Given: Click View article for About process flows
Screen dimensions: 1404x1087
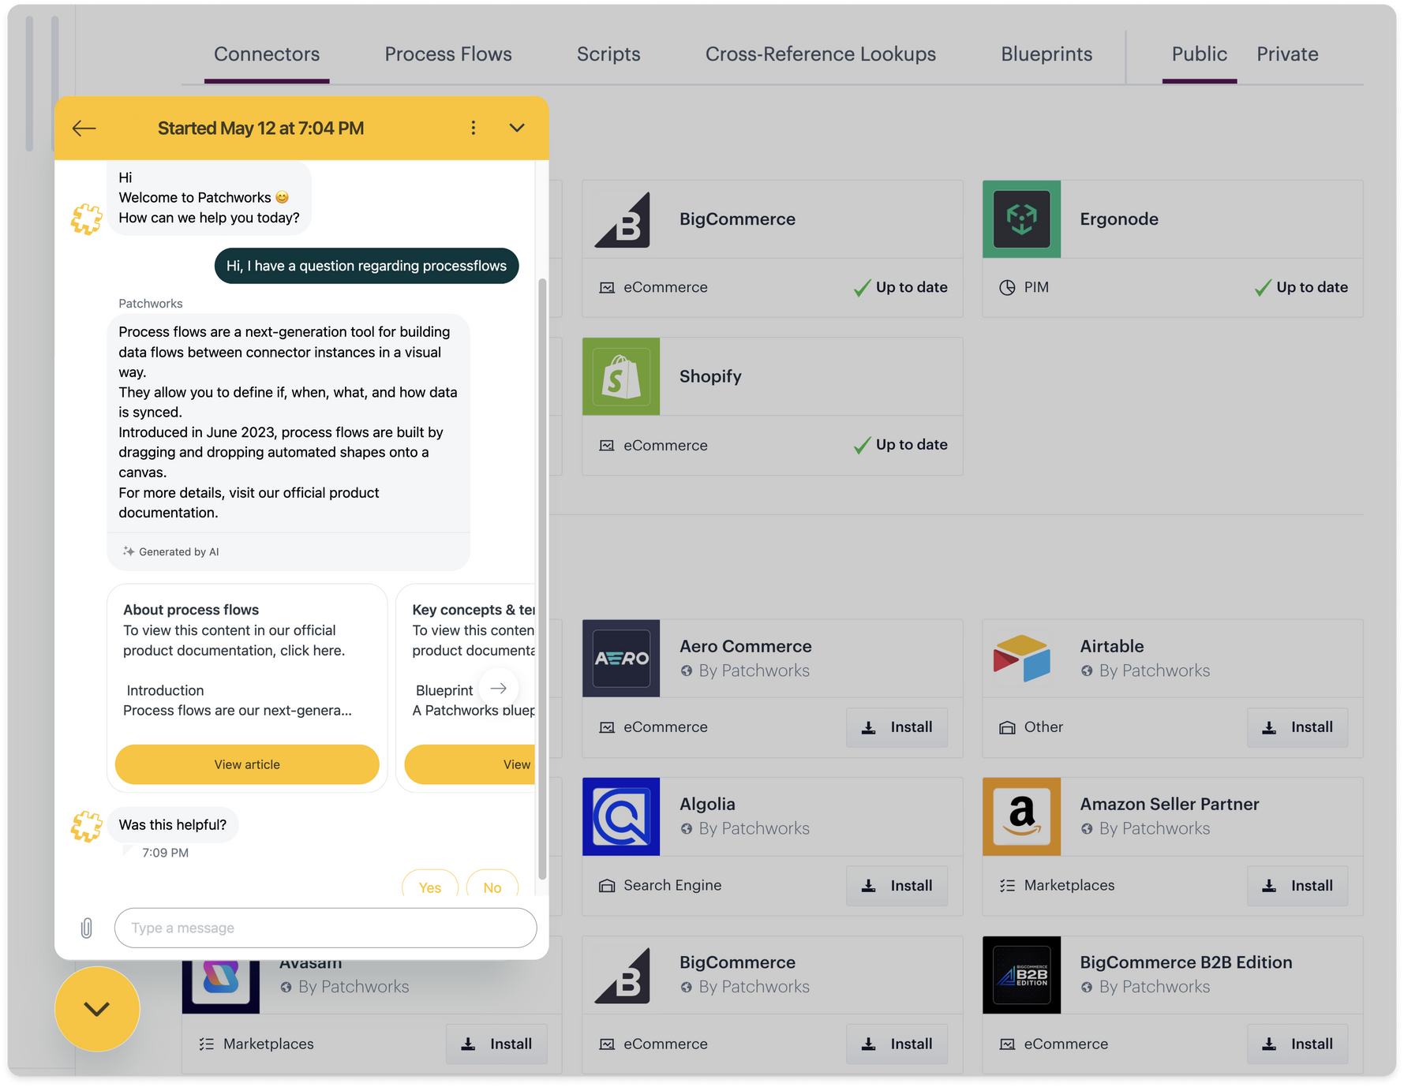Looking at the screenshot, I should [x=246, y=764].
